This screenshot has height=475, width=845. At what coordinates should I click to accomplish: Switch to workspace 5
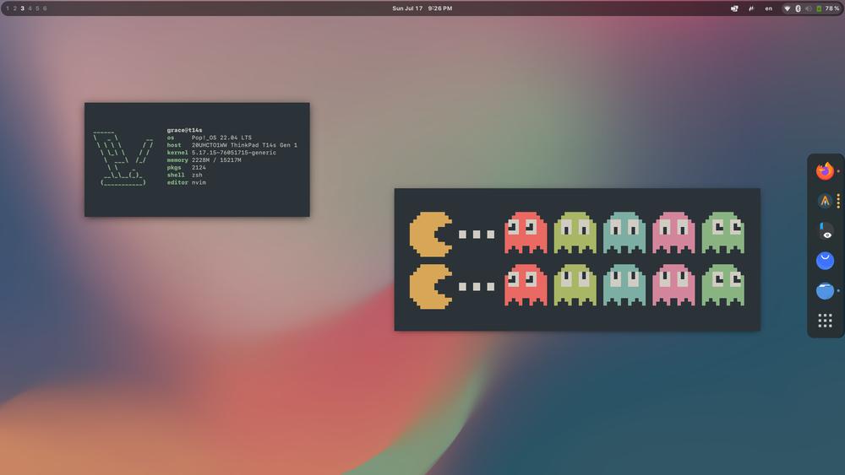[37, 8]
